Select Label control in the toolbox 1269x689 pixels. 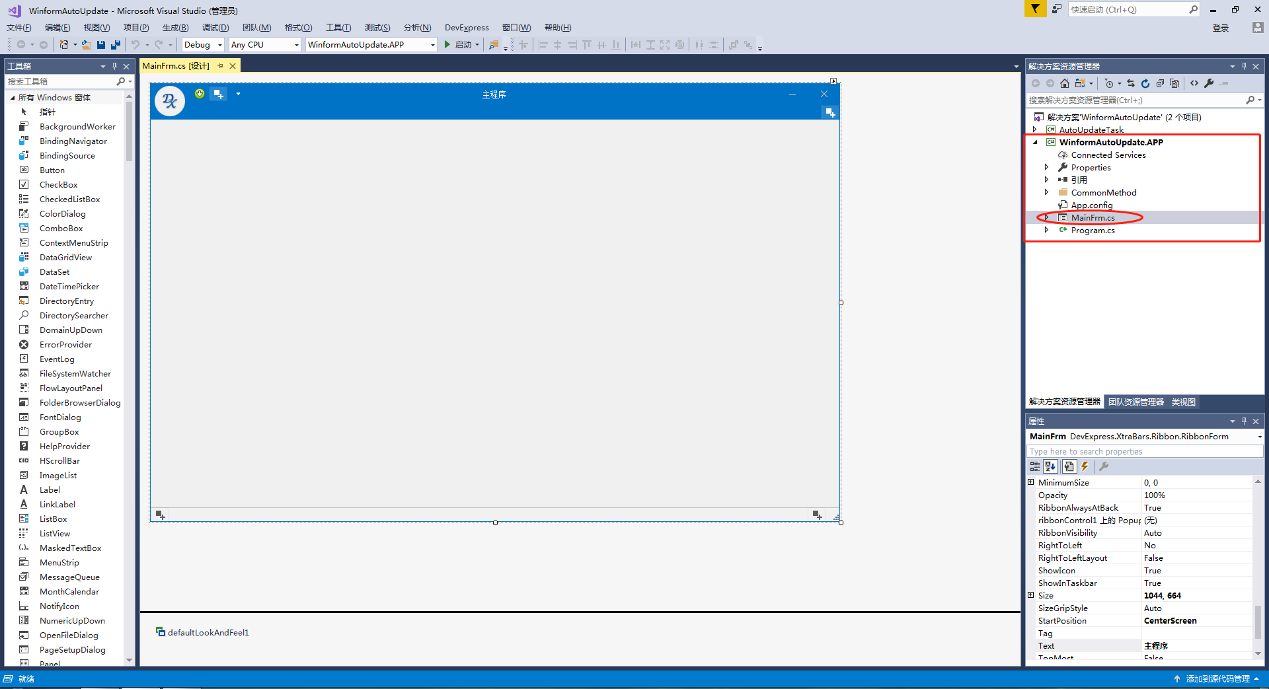click(50, 490)
